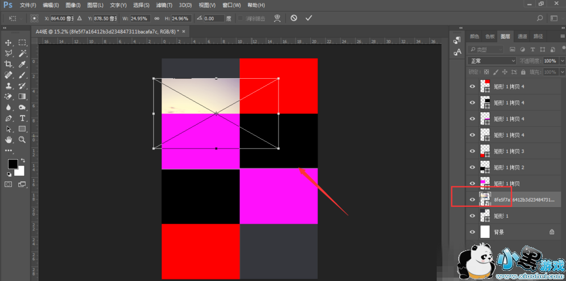This screenshot has height=281, width=566.
Task: Toggle visibility of 矩形 1 拷贝 3 layer
Action: tap(472, 151)
